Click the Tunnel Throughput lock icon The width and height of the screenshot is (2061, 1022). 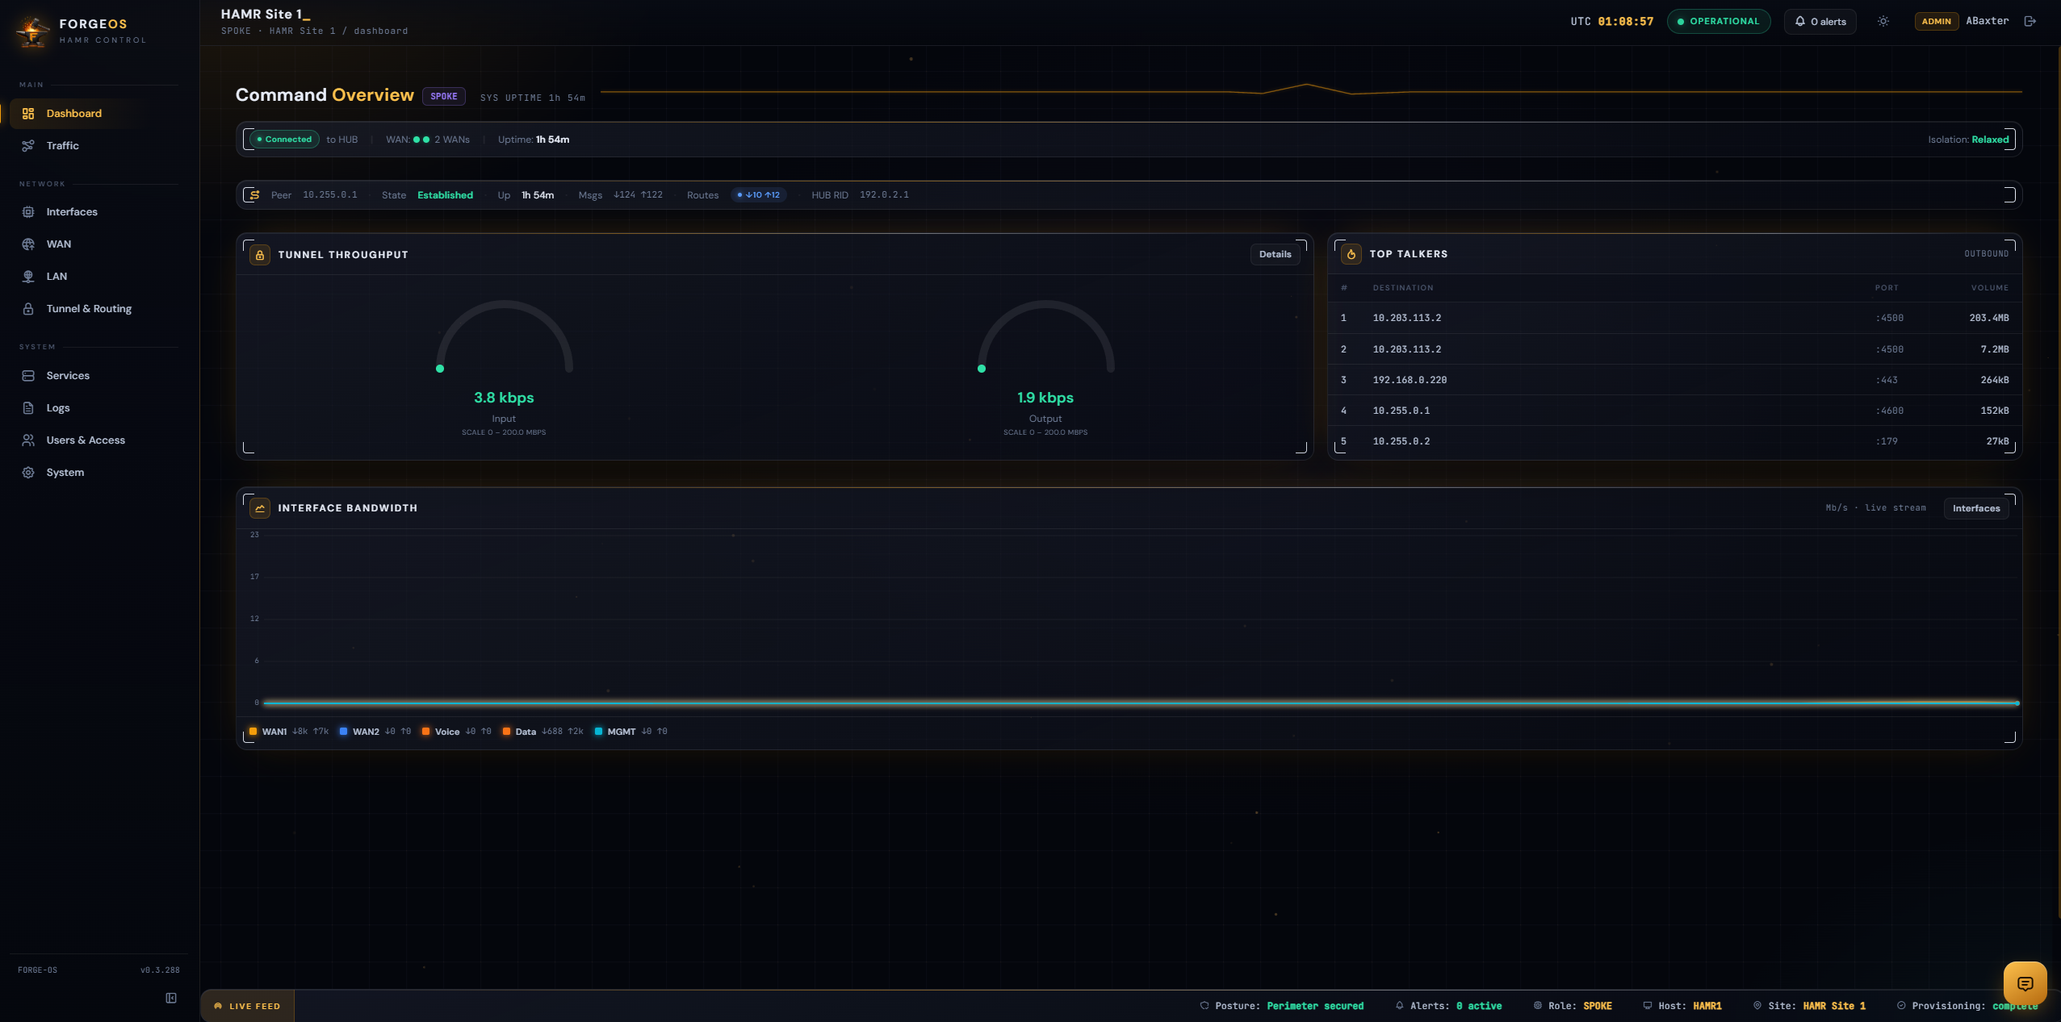coord(260,255)
